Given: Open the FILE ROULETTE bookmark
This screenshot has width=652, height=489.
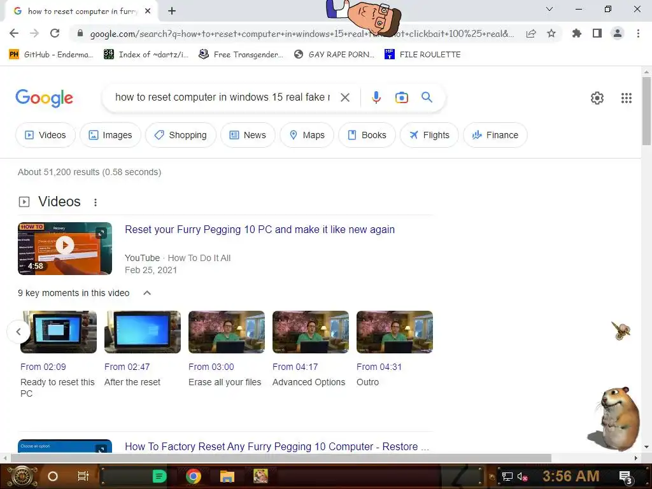Looking at the screenshot, I should coord(423,55).
